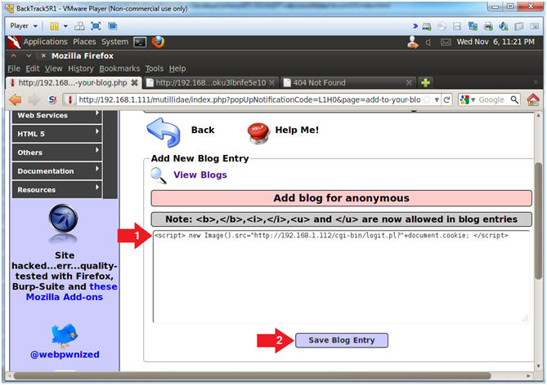This screenshot has width=547, height=385.
Task: Open the @webpwnized Twitter link
Action: click(65, 354)
